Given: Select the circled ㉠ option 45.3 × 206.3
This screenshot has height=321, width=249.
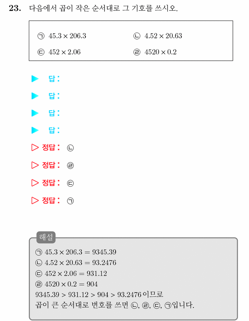Looking at the screenshot, I should [62, 36].
